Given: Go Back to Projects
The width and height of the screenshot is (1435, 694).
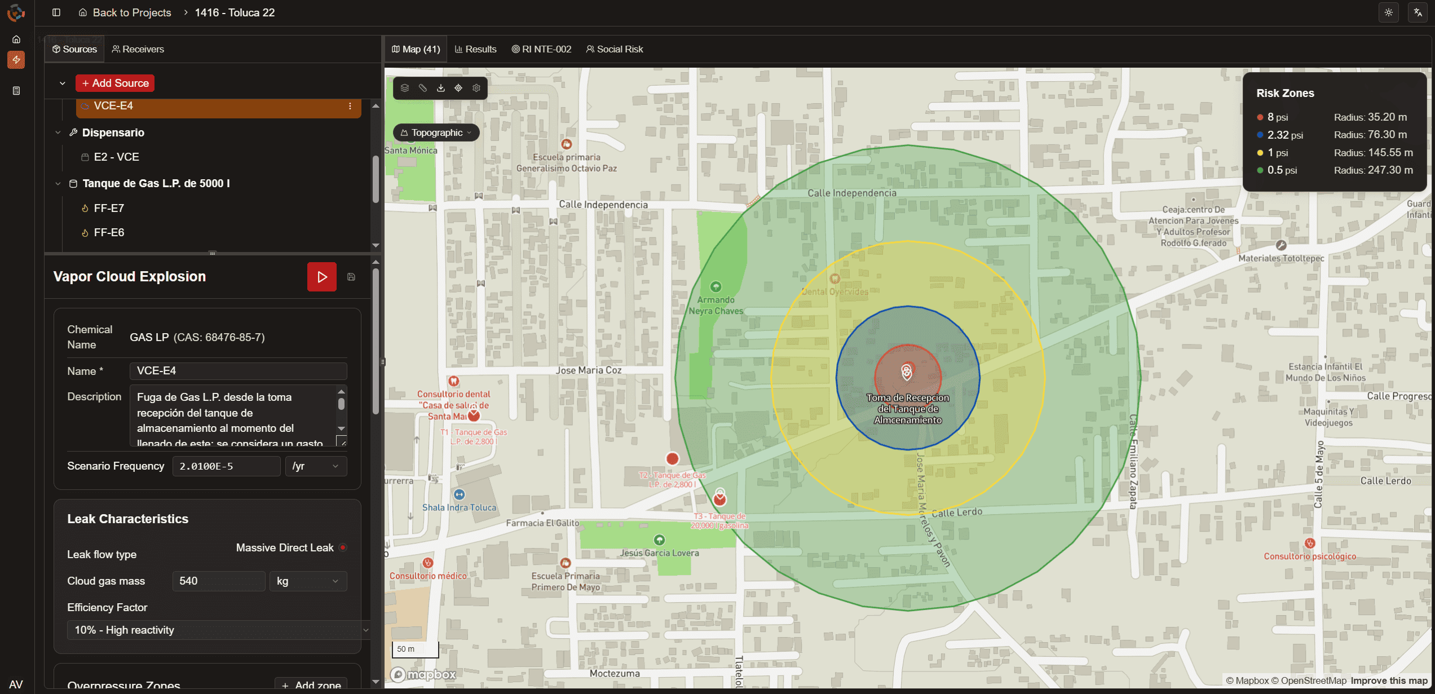Looking at the screenshot, I should [x=125, y=12].
